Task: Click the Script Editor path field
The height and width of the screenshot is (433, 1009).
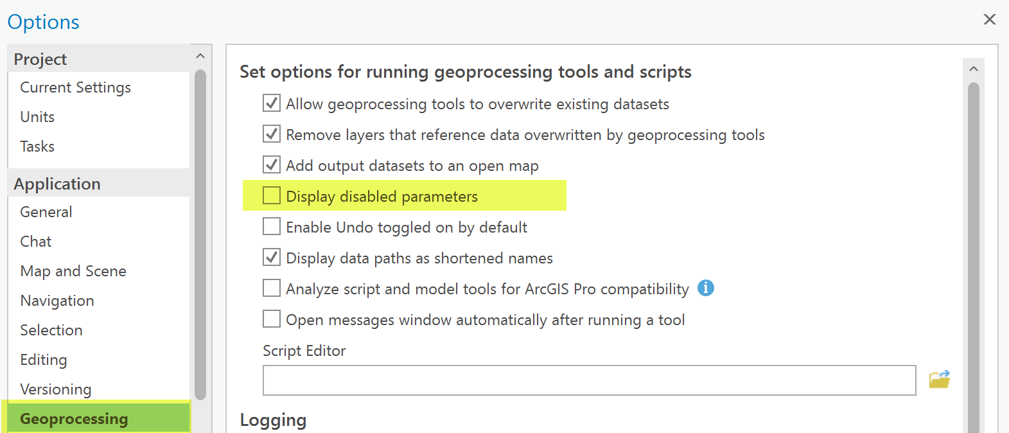Action: (x=588, y=380)
